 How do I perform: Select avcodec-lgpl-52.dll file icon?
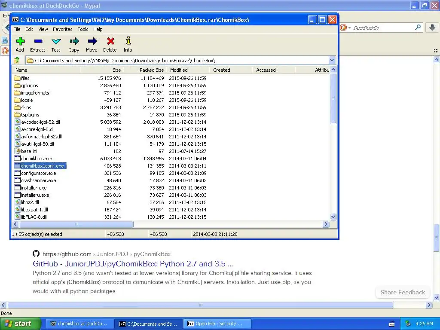pos(17,122)
